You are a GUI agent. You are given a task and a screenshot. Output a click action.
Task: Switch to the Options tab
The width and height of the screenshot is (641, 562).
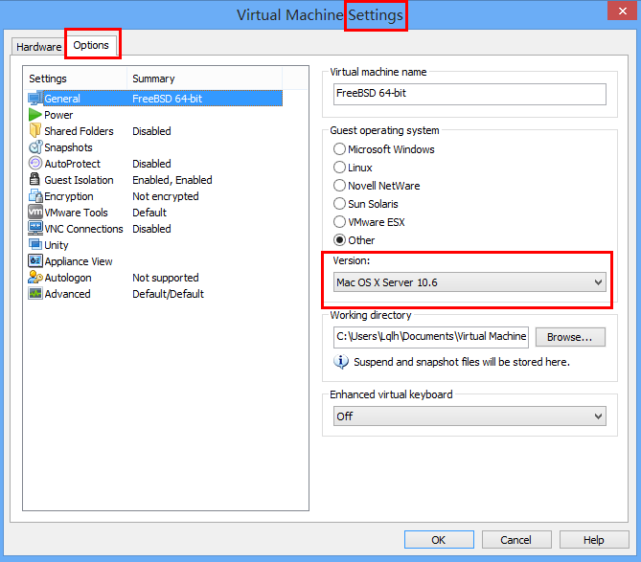[x=91, y=45]
